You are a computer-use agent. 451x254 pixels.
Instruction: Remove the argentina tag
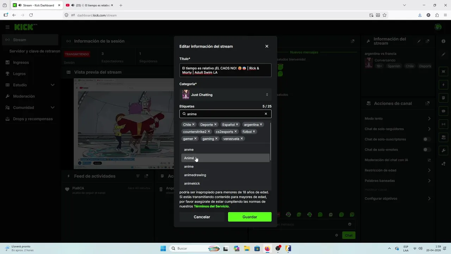click(261, 125)
